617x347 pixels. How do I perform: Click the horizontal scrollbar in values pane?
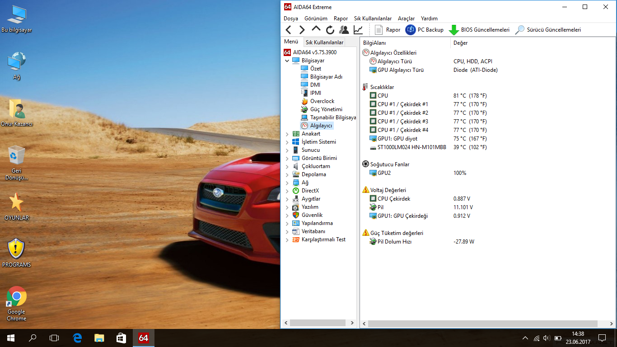483,324
